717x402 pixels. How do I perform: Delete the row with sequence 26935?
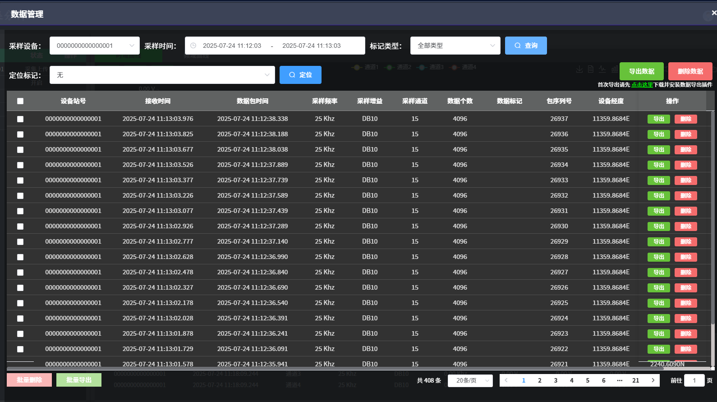685,150
